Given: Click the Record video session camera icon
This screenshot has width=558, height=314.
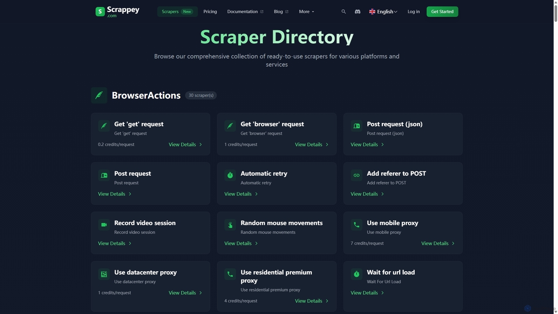Looking at the screenshot, I should [x=104, y=225].
